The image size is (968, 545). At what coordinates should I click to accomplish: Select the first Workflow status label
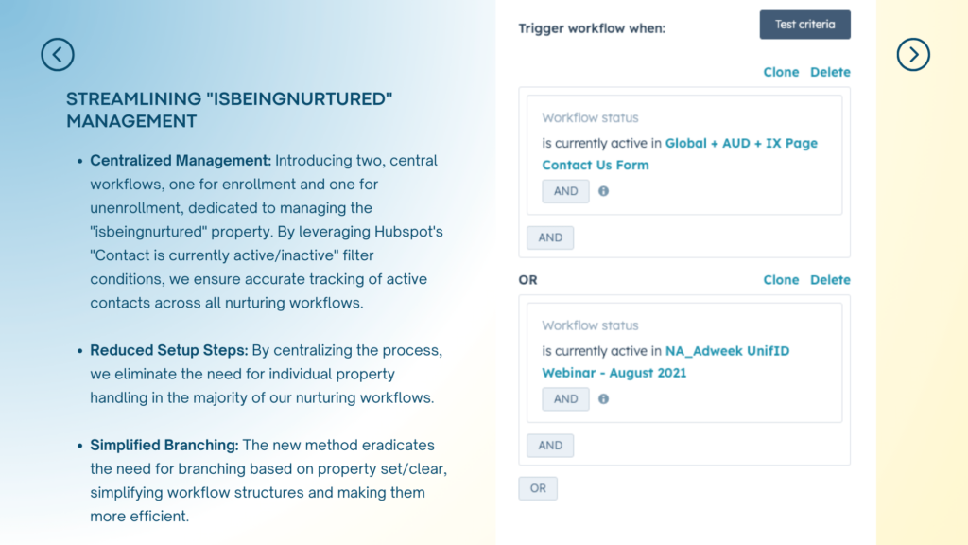[590, 118]
